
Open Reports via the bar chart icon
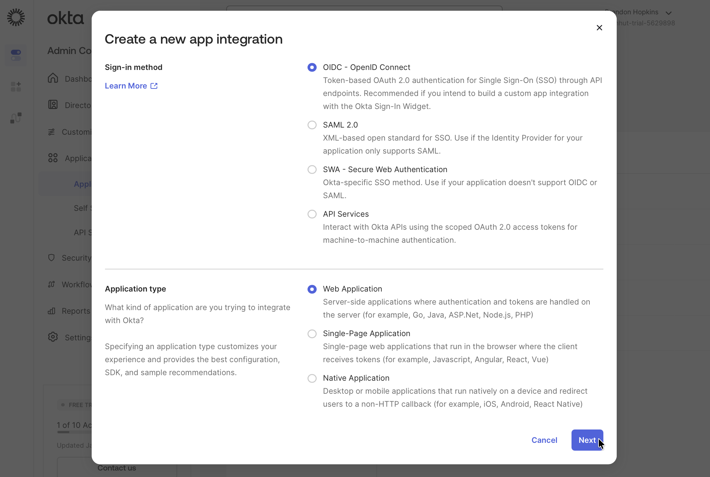(51, 311)
